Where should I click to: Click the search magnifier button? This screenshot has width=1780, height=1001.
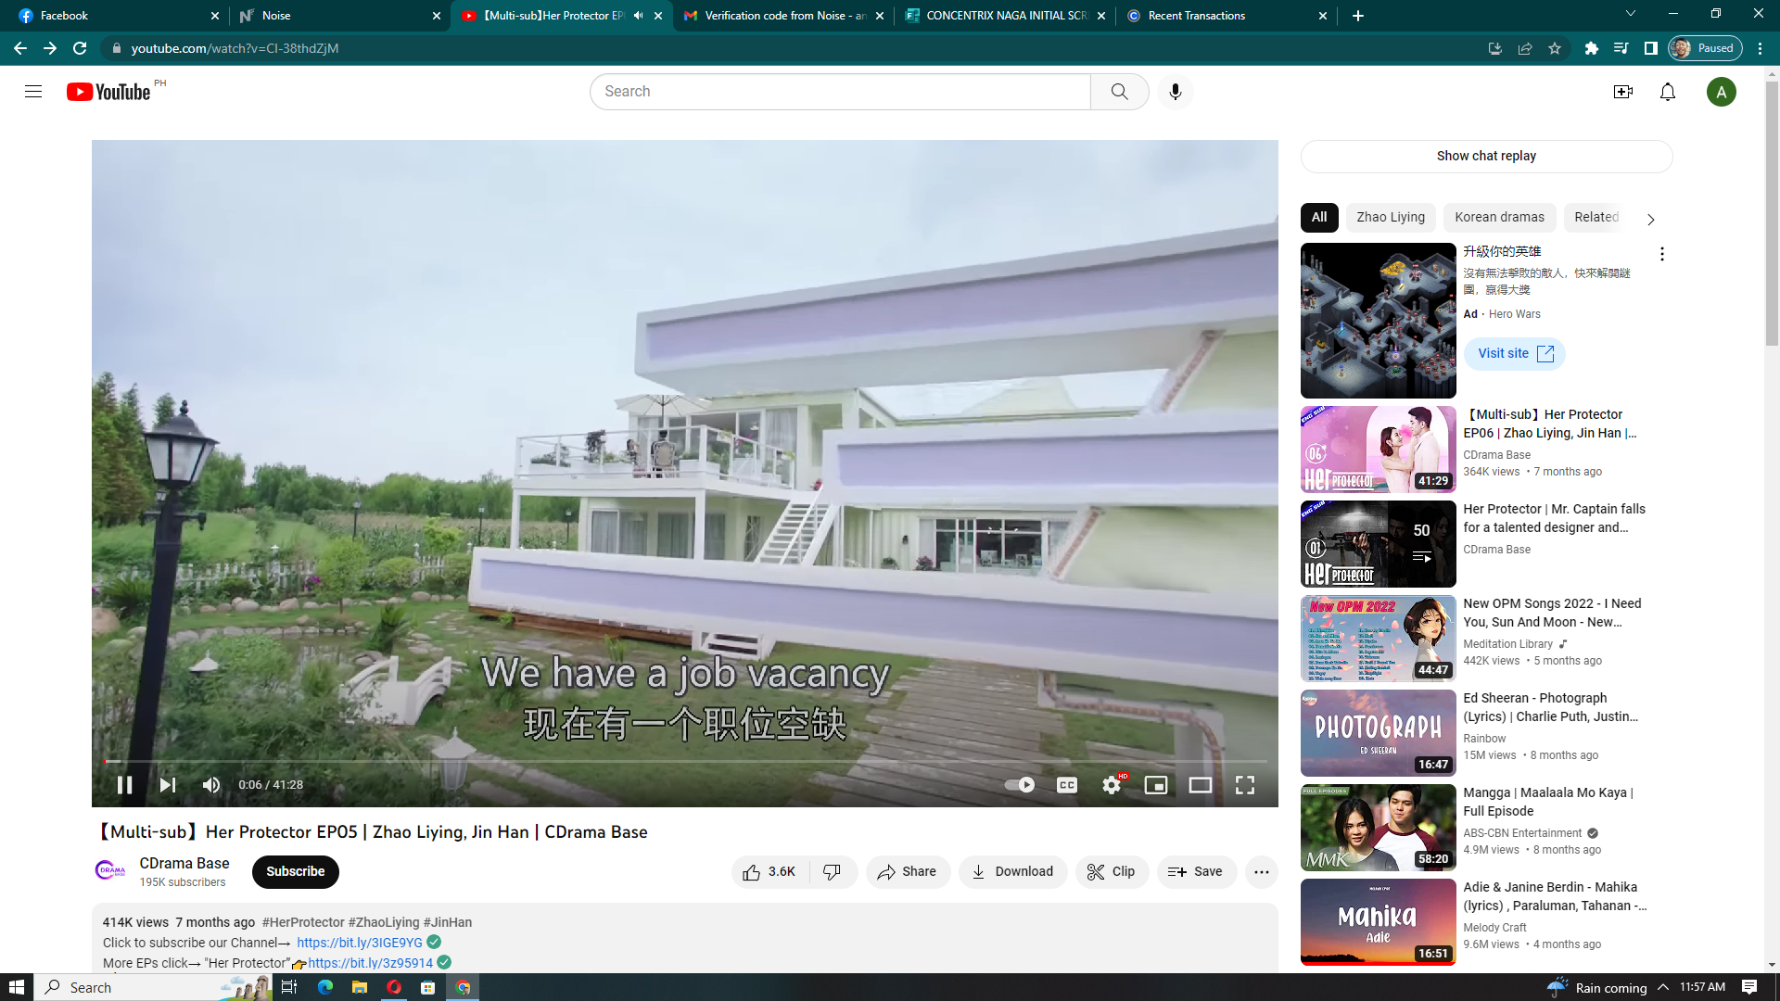(1120, 92)
